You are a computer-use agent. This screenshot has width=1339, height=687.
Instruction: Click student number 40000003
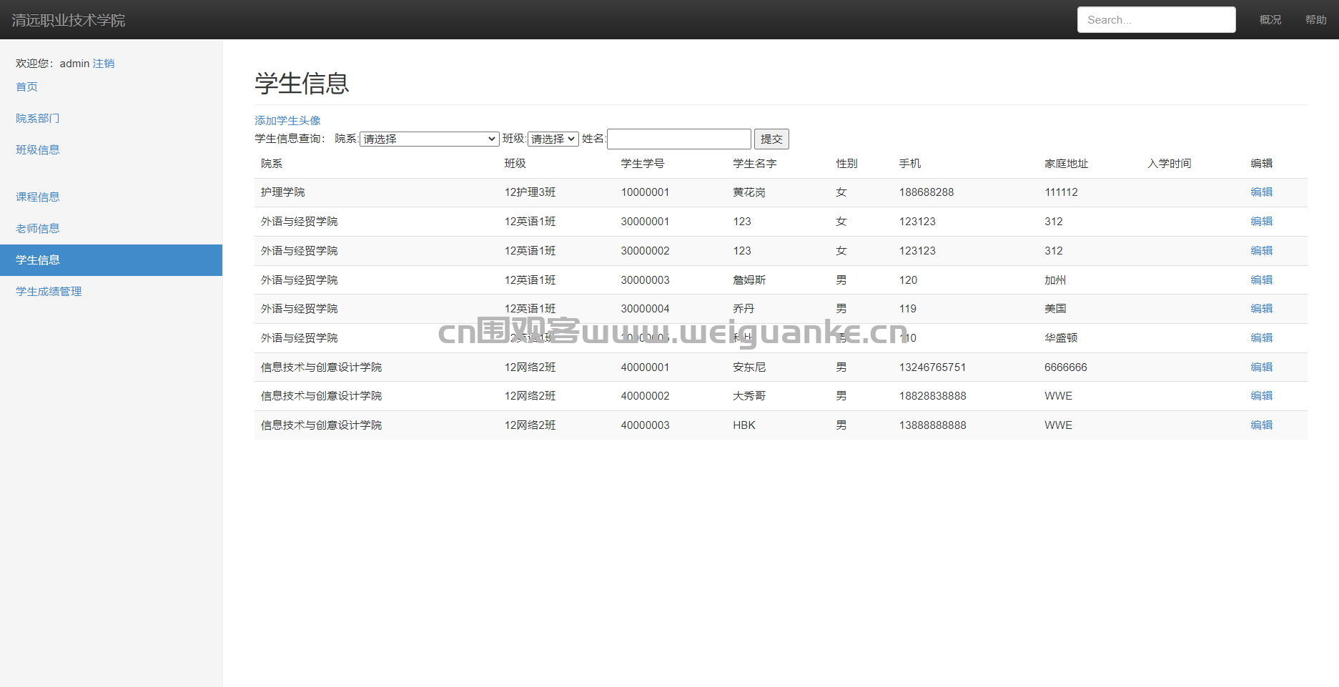pos(645,425)
